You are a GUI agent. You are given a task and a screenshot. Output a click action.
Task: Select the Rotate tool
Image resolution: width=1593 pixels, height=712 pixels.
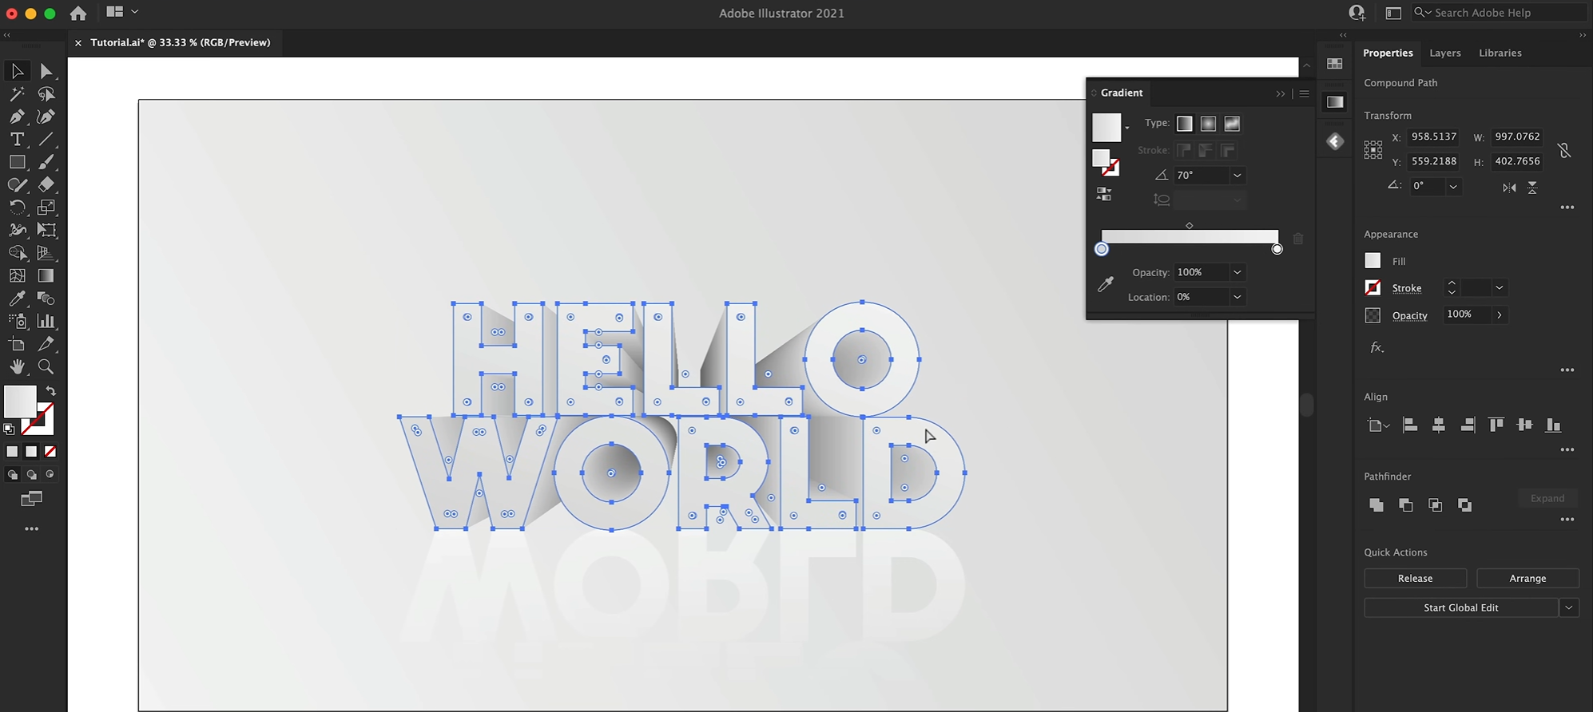(17, 208)
